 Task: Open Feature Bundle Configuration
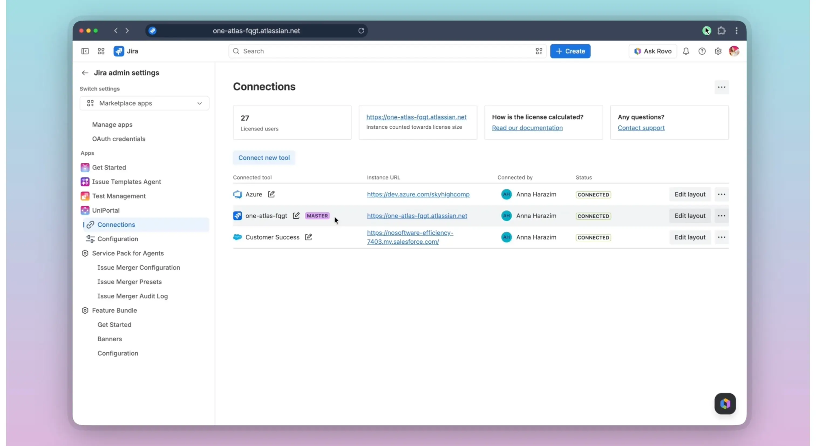tap(118, 353)
